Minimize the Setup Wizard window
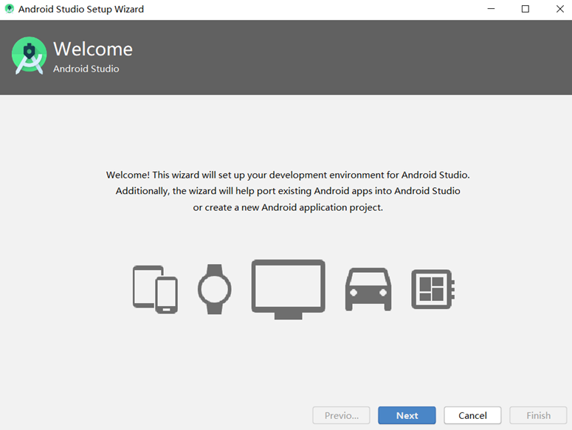Viewport: 572px width, 430px height. tap(491, 9)
